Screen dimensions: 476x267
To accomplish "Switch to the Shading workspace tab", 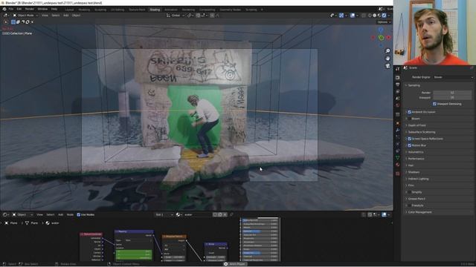I will point(155,10).
